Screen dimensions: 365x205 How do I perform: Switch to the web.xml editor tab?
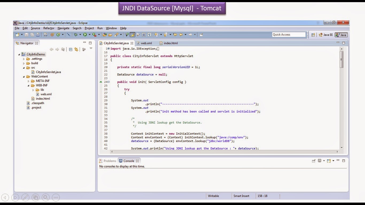[144, 43]
